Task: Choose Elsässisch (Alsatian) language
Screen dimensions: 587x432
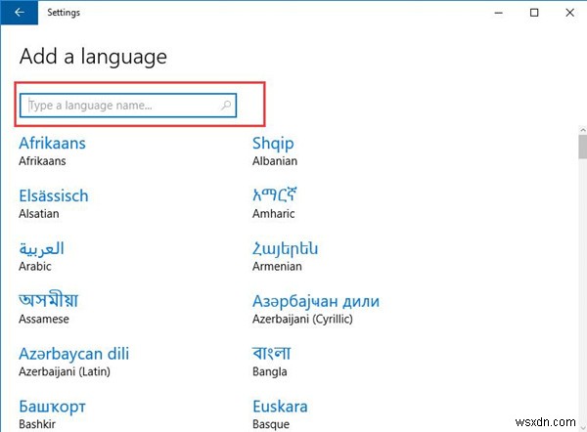Action: pos(54,204)
